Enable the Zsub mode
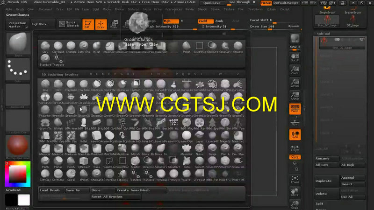 (x=219, y=21)
